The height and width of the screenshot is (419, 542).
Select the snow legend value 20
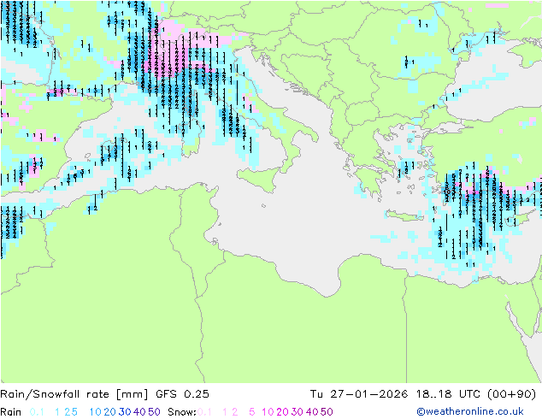pos(282,412)
